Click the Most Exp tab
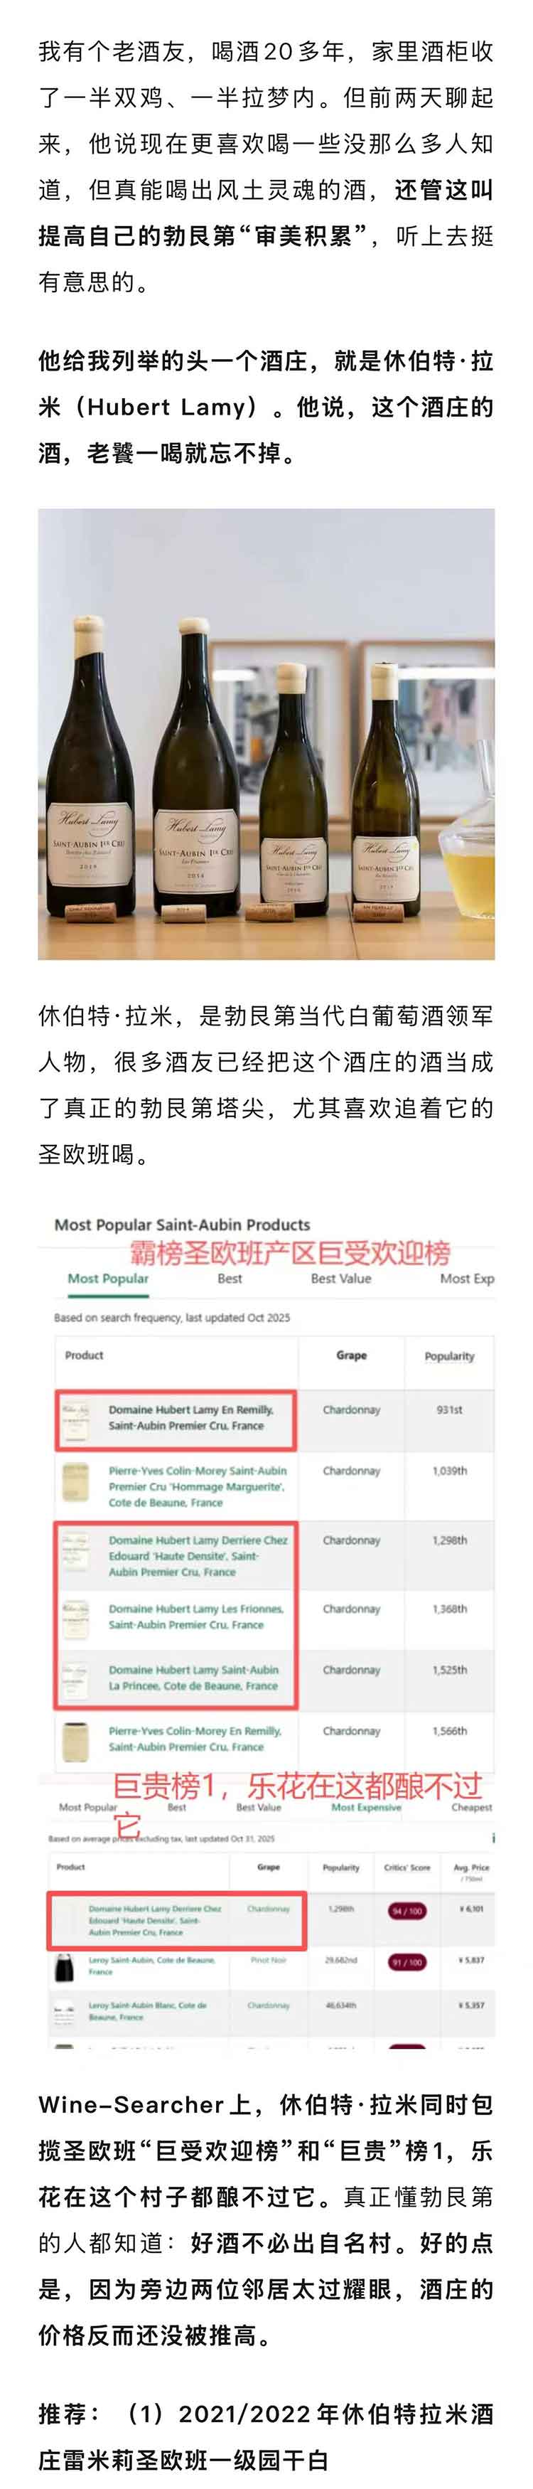Screen dimensions: 533x2489 [x=468, y=1279]
